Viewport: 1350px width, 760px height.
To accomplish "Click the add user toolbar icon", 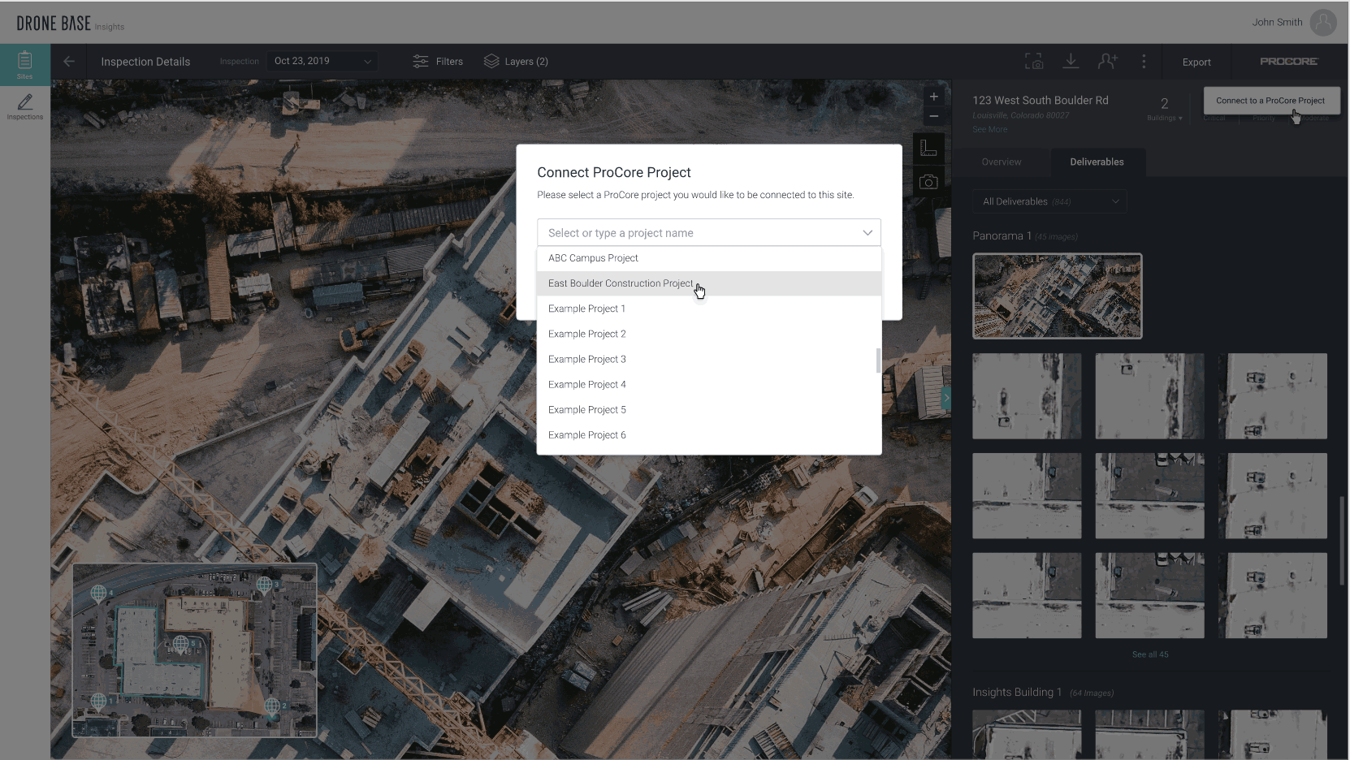I will click(1108, 62).
